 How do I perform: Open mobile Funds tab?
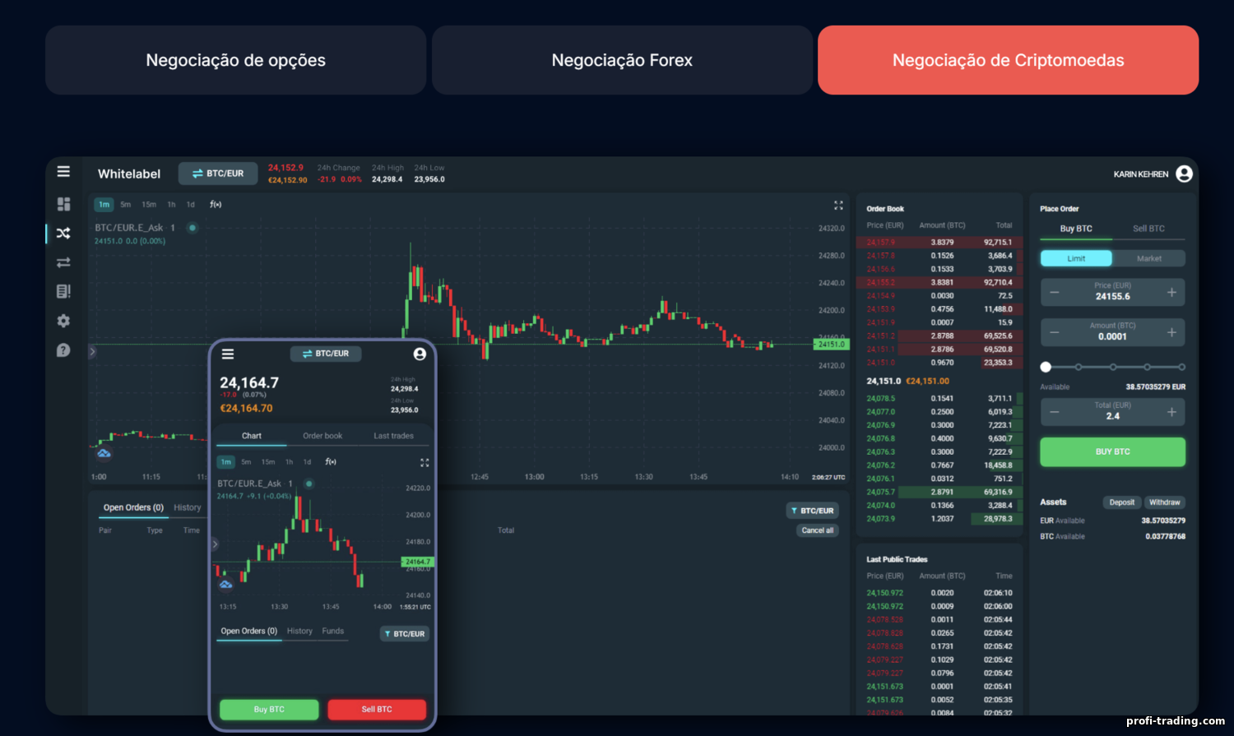(333, 631)
